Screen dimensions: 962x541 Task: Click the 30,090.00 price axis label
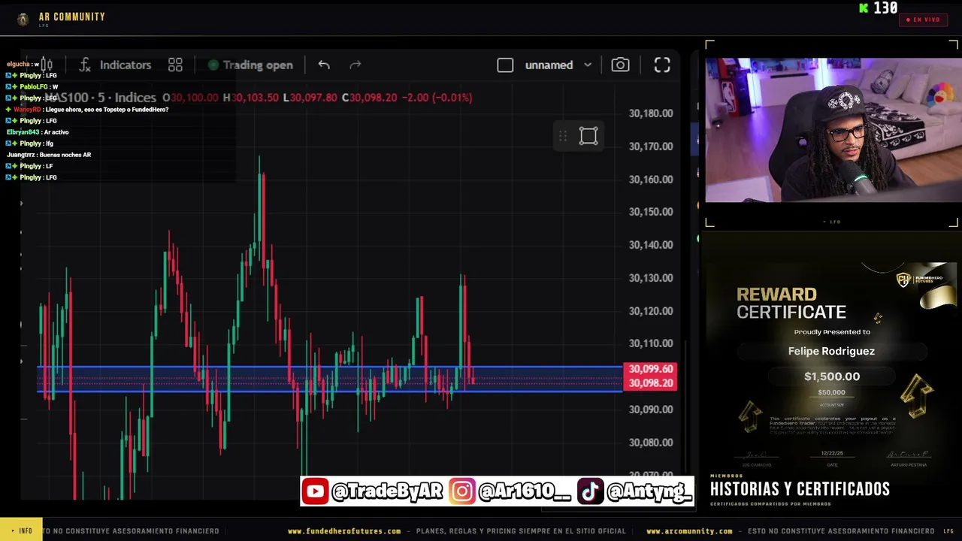point(651,410)
